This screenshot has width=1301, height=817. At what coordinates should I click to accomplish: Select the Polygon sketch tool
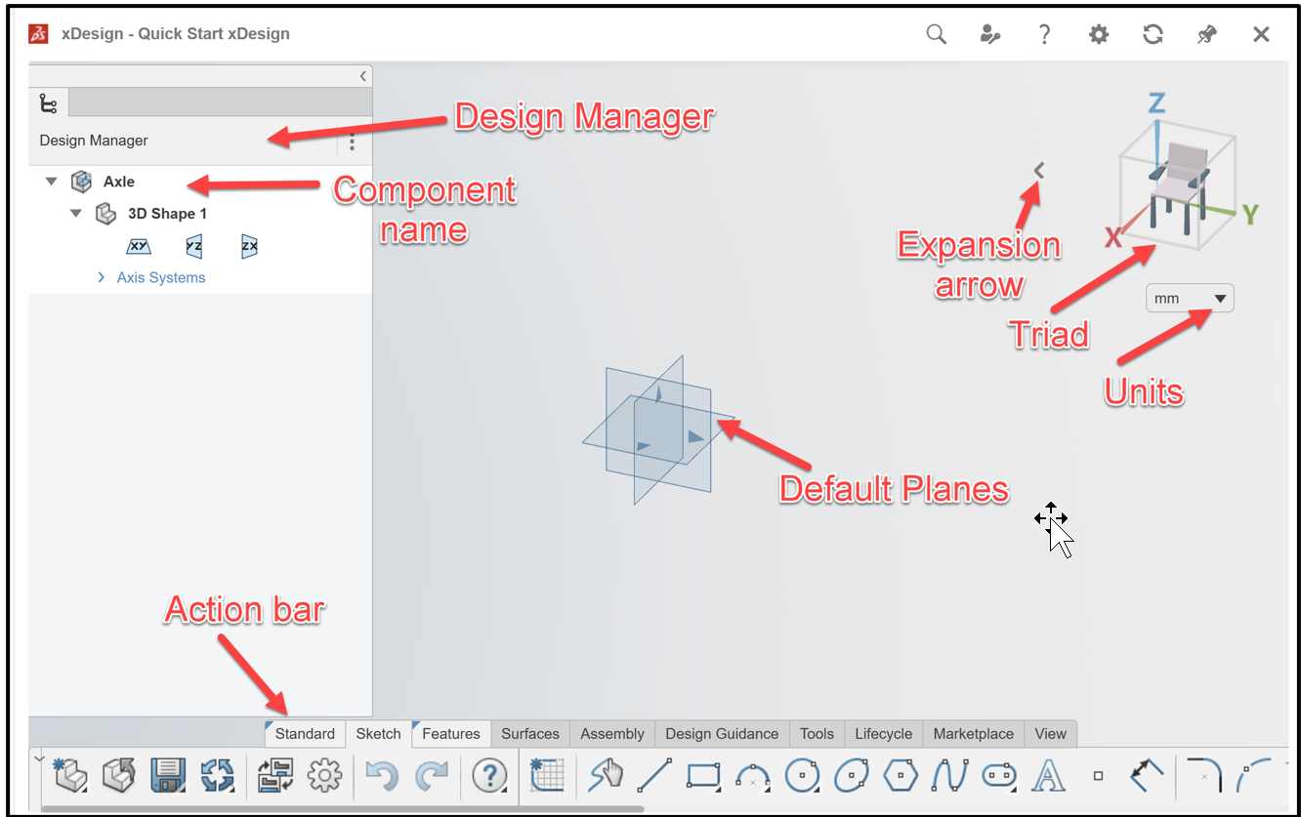pos(901,776)
